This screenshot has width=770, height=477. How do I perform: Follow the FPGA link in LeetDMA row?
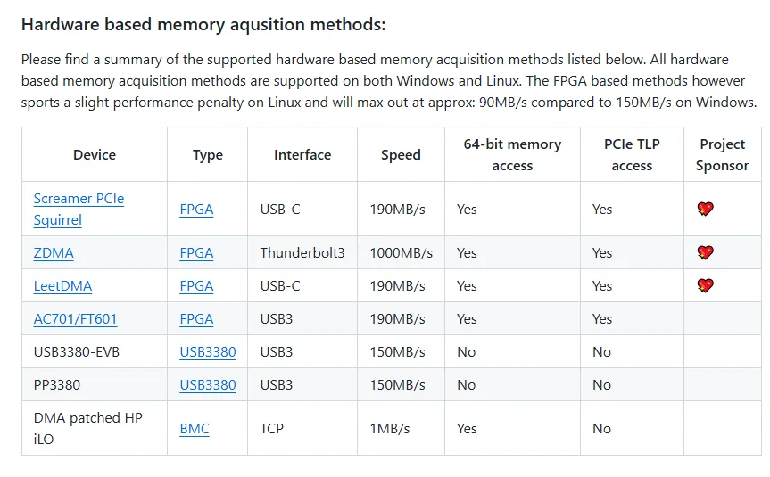pos(196,285)
